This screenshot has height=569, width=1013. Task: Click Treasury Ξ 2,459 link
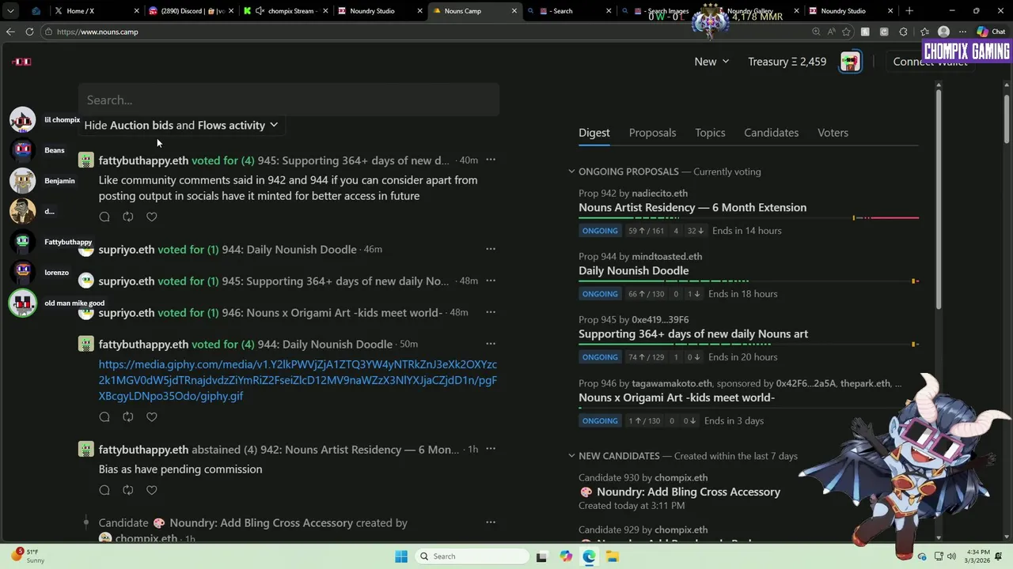tap(787, 62)
